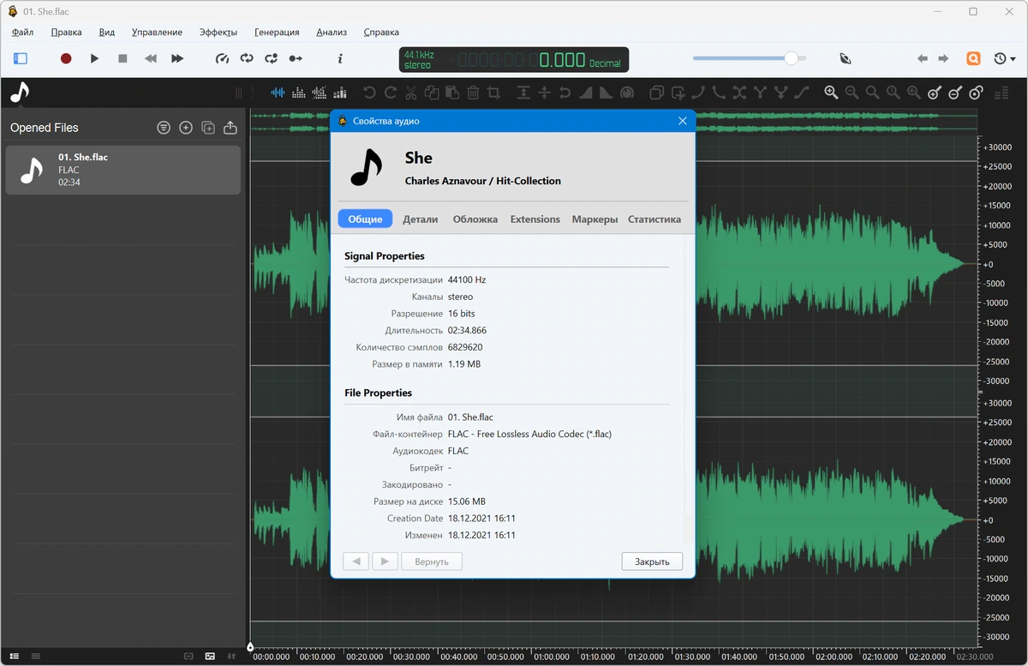Click the Cut scissors icon
The width and height of the screenshot is (1028, 666).
coord(411,93)
